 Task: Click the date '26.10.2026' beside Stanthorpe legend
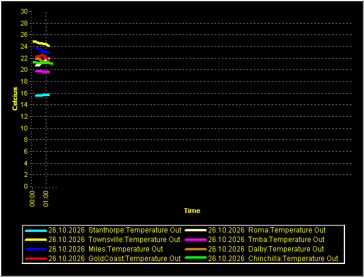coord(67,230)
